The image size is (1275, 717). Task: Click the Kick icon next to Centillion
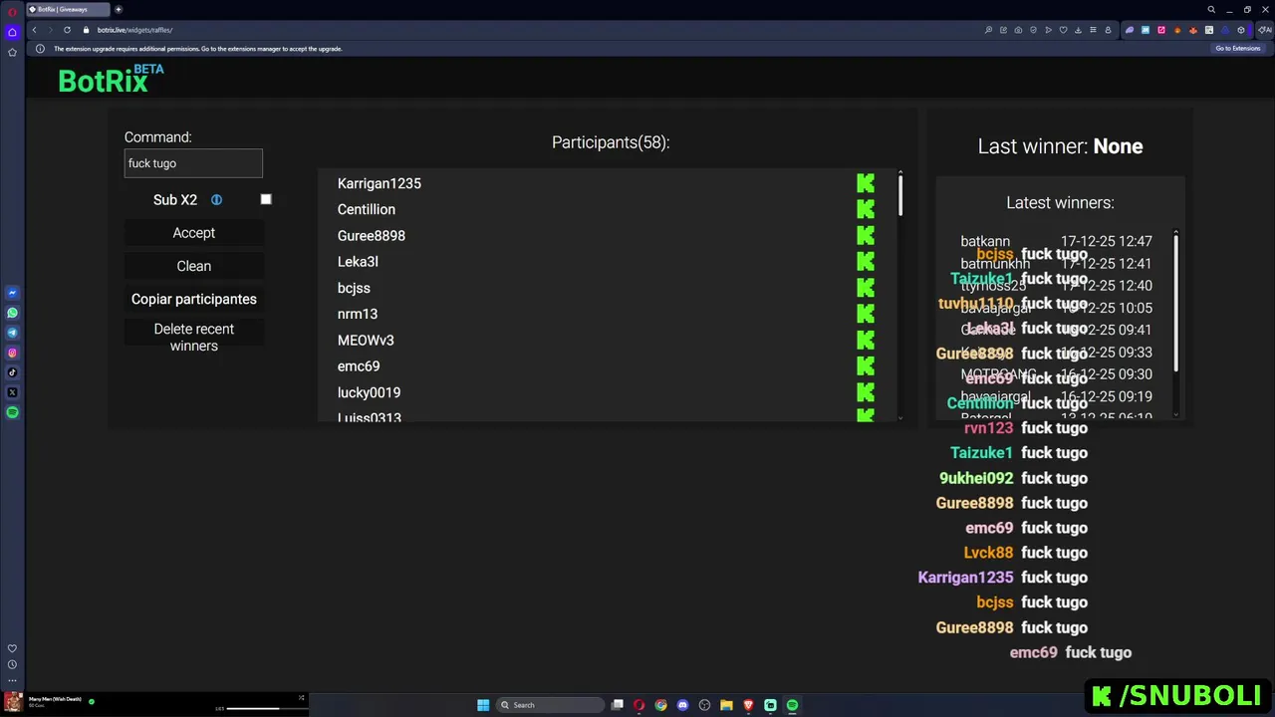866,209
